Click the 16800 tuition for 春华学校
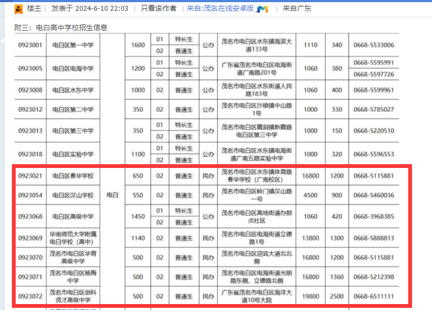Screen dimensions: 432x310 (310, 176)
